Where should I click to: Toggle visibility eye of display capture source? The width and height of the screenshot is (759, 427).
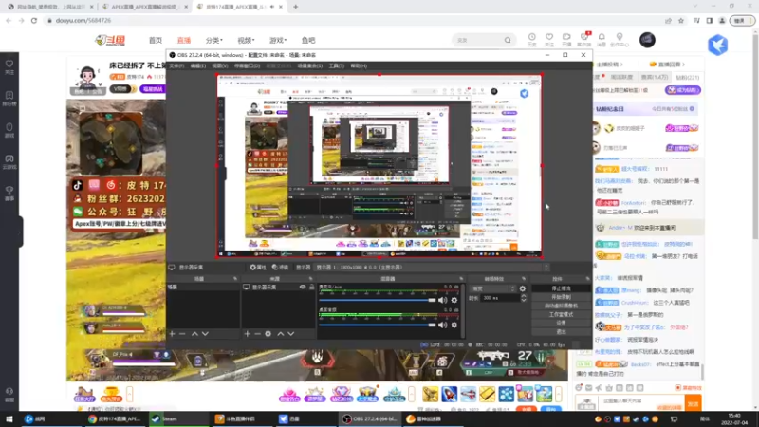click(303, 288)
